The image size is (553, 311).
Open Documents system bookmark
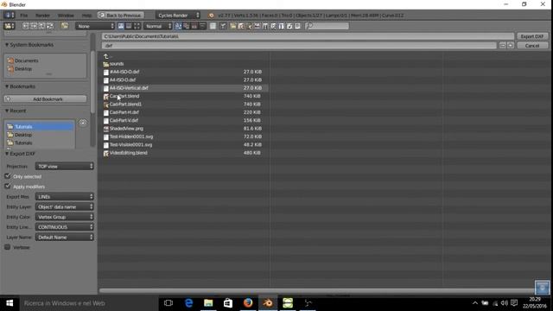click(x=27, y=60)
